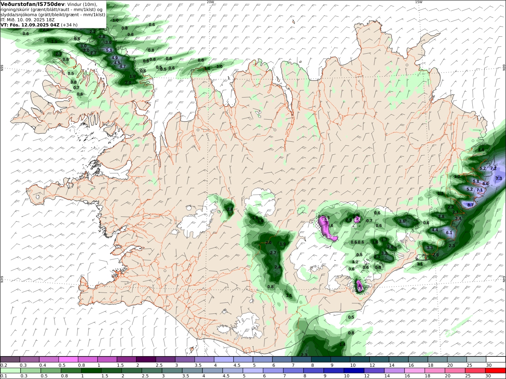Screen dimensions: 506x379
Task: Click the valid time line 'VT: Fös. 12.09.2025 04Z'
Action: click(x=30, y=24)
